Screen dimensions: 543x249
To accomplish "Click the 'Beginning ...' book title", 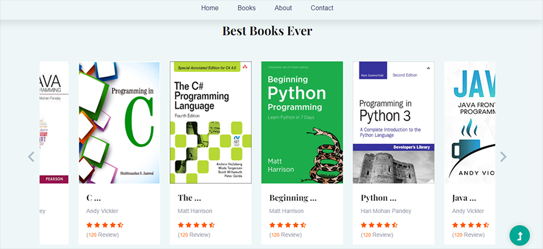I will pyautogui.click(x=293, y=198).
